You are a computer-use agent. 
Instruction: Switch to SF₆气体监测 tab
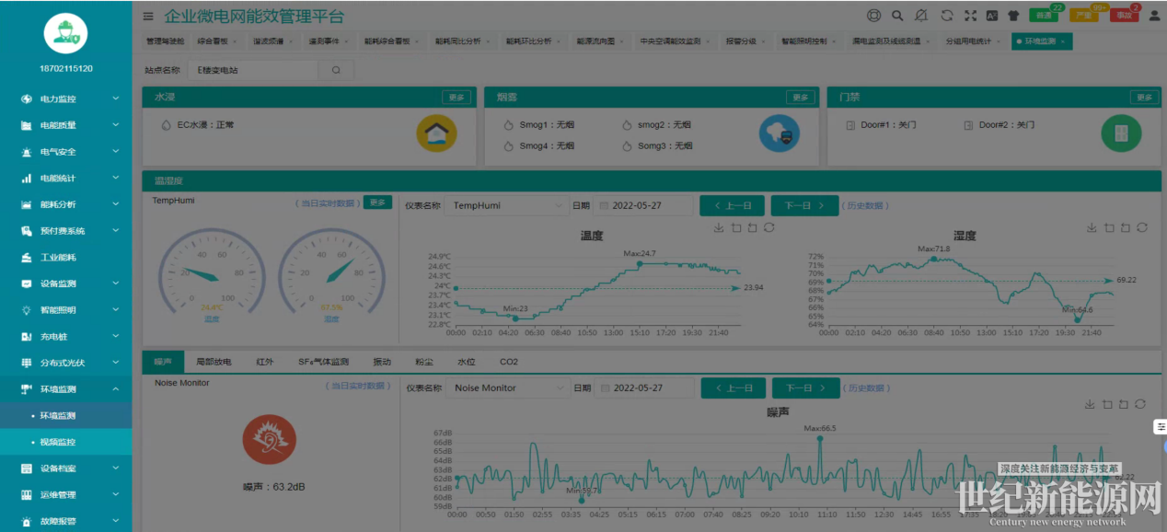pos(323,362)
